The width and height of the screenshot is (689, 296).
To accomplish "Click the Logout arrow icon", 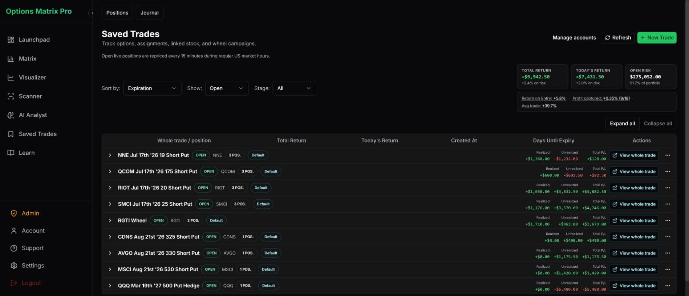I will [14, 283].
